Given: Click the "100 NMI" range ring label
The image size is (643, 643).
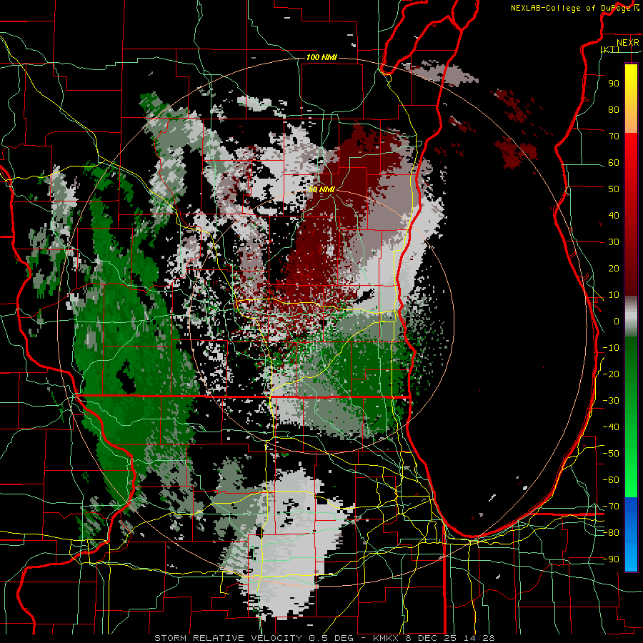Looking at the screenshot, I should coord(321,57).
